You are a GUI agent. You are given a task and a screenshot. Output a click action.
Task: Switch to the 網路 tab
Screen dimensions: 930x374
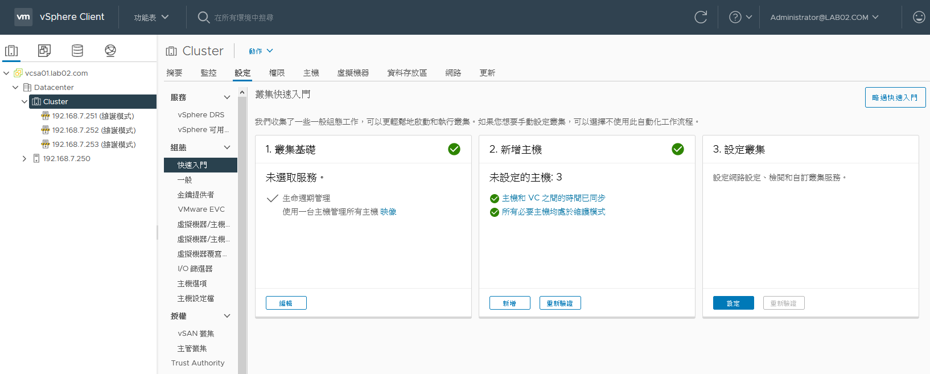(x=453, y=73)
